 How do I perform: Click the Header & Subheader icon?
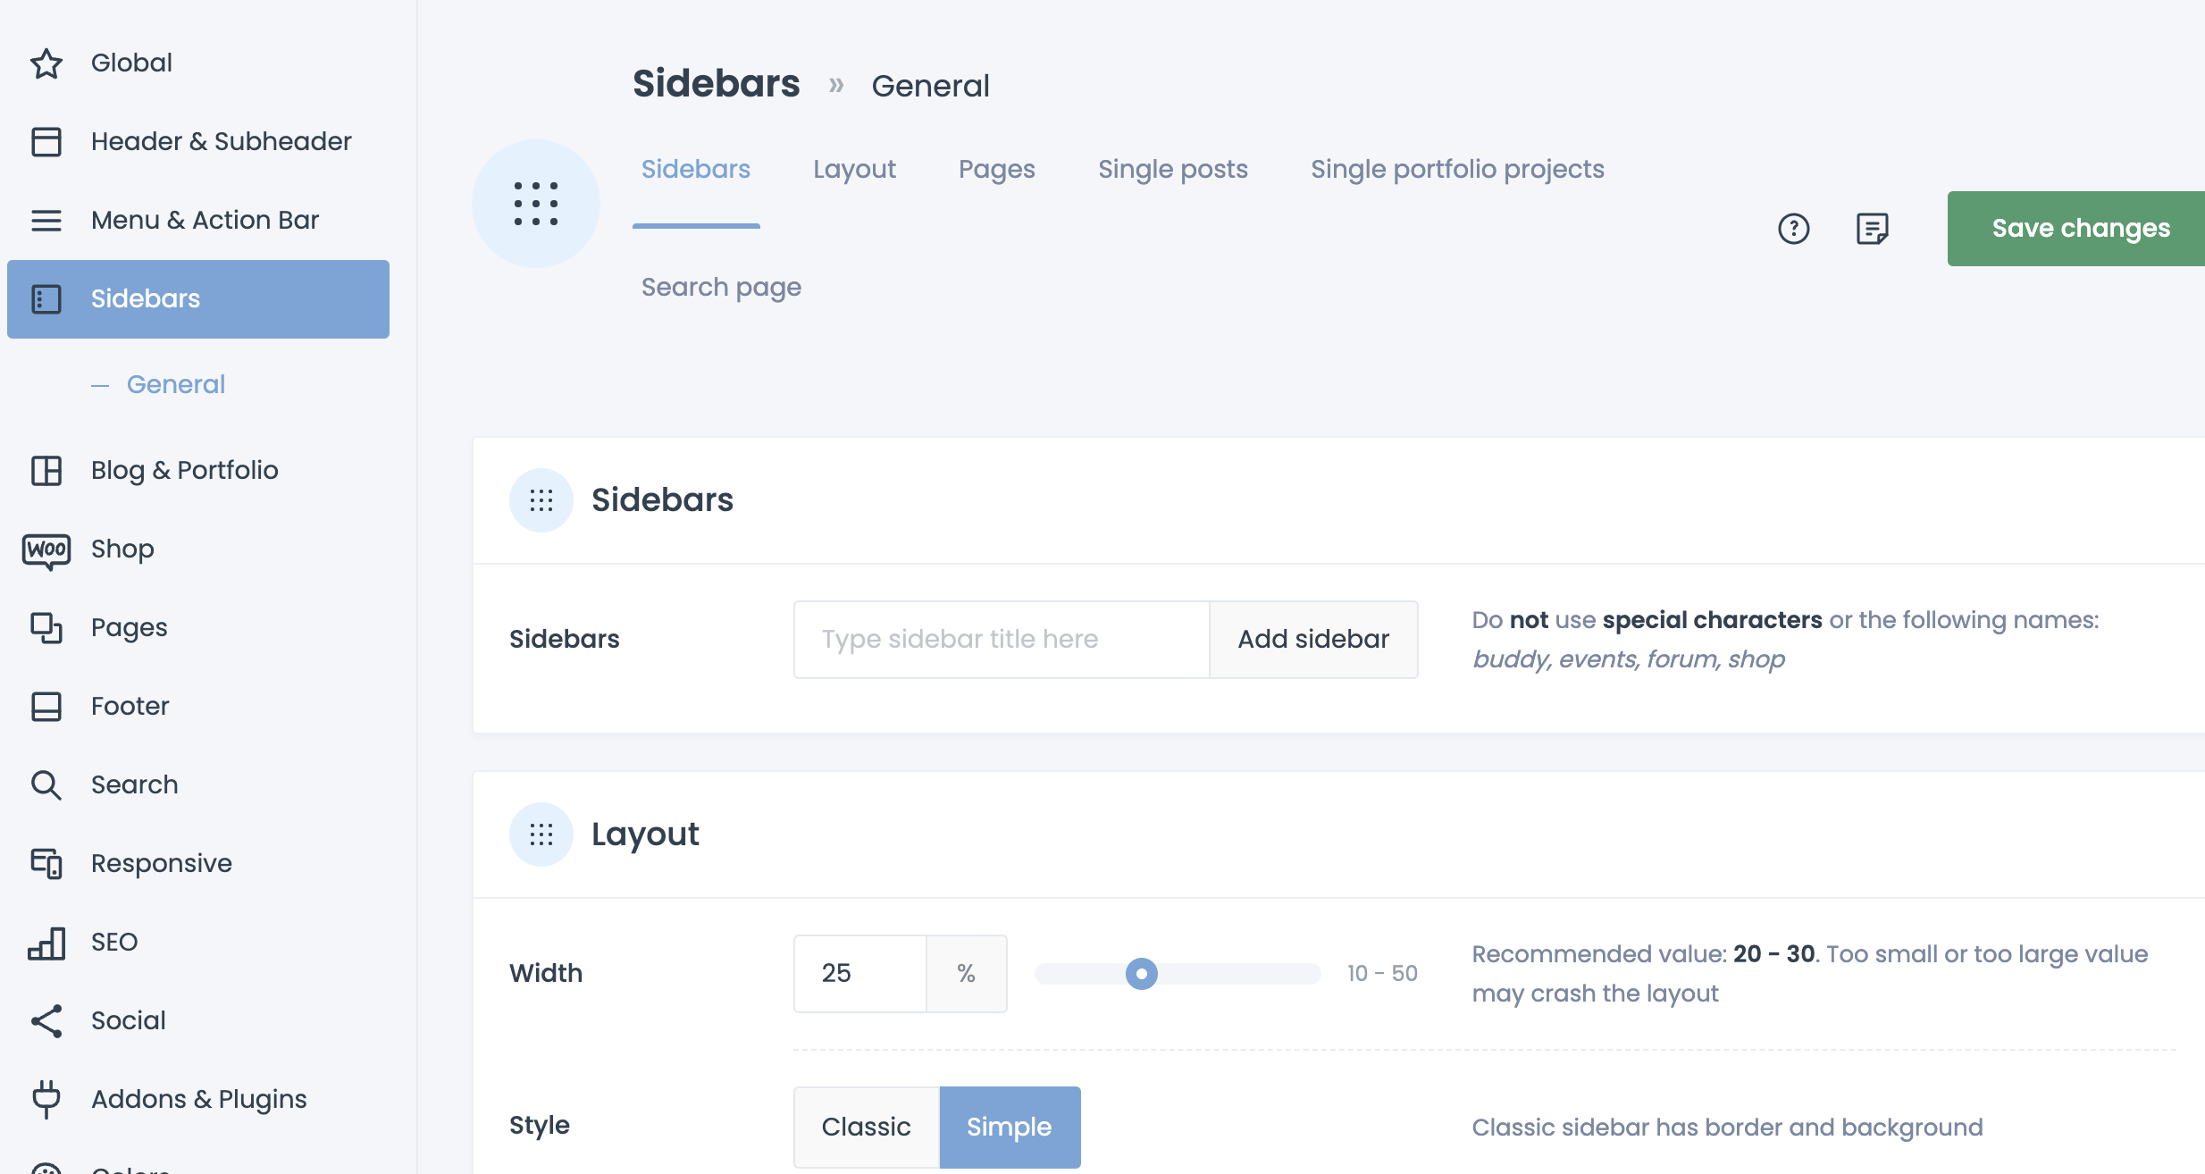coord(46,140)
